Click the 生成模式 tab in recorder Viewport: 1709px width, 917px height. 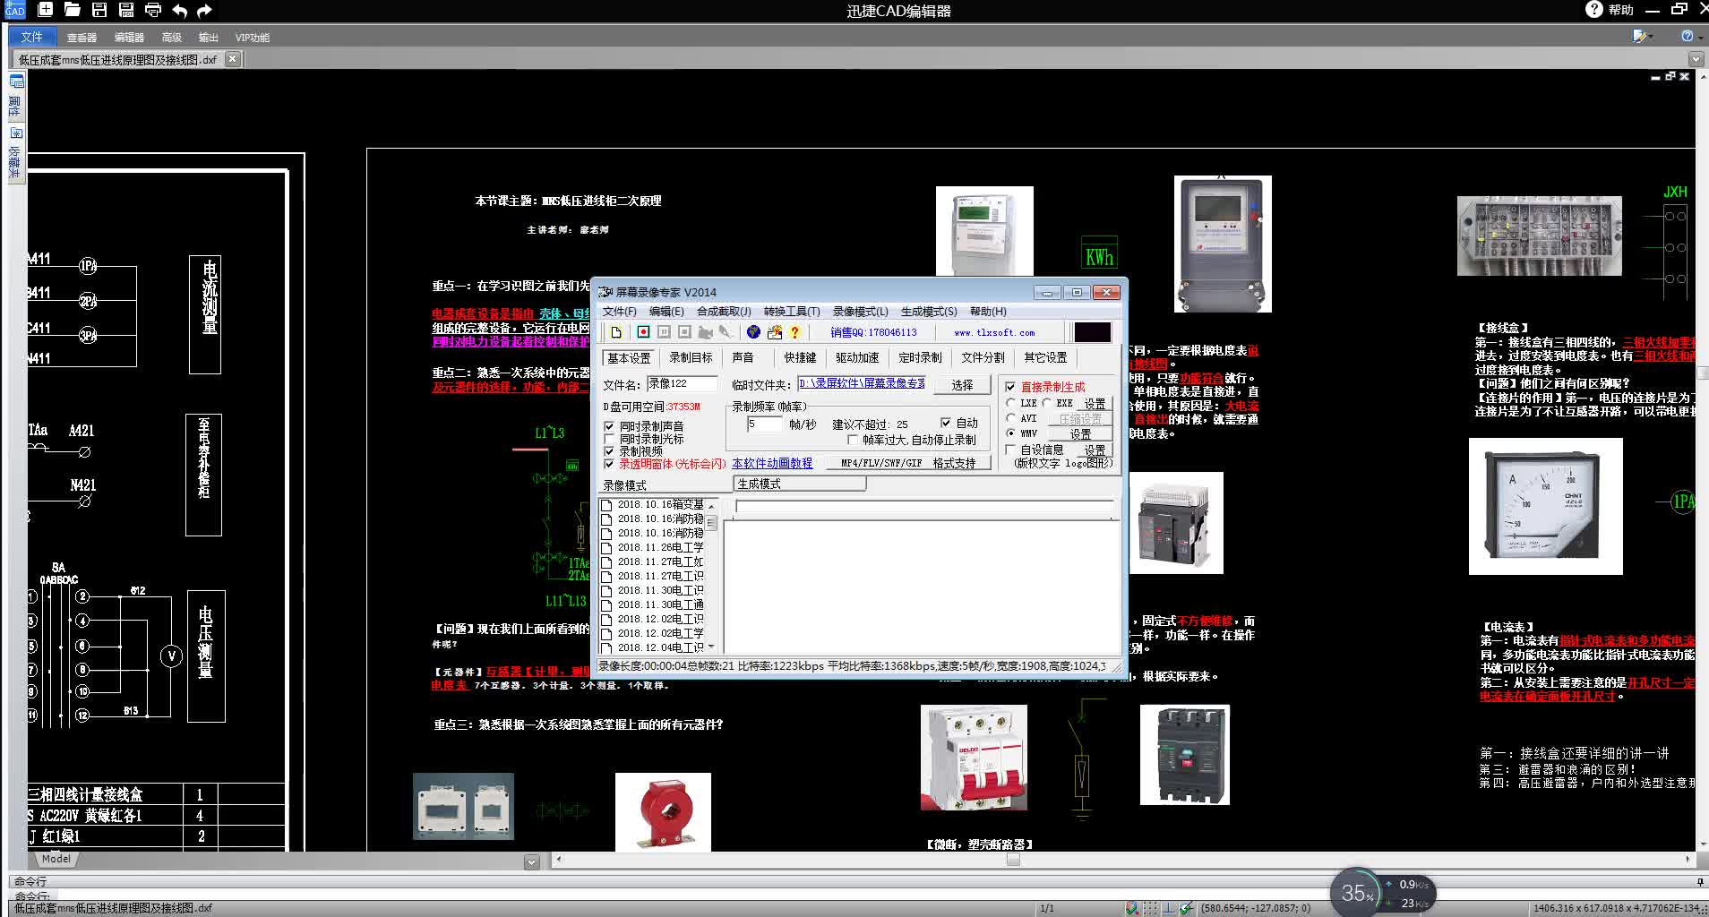(800, 484)
